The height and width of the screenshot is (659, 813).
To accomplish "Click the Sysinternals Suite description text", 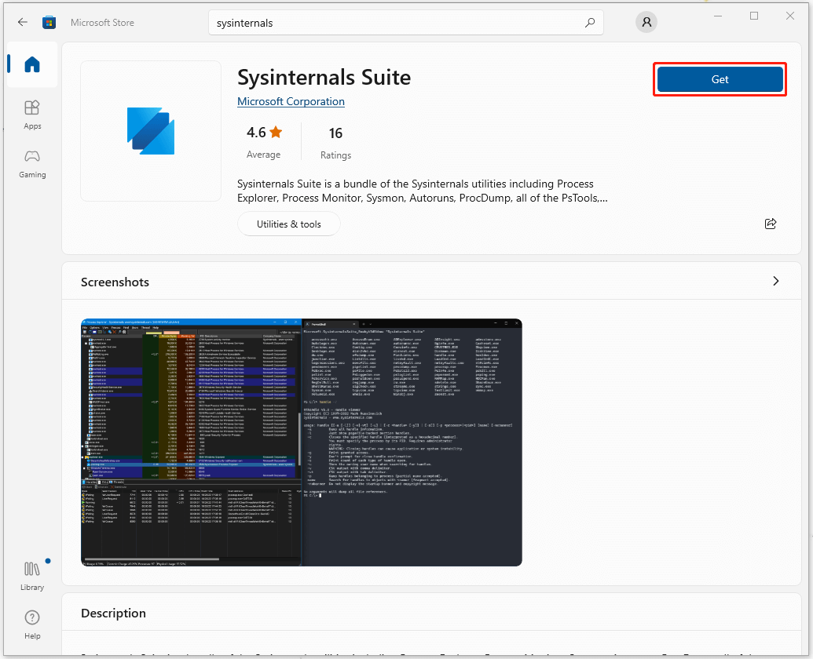I will [422, 191].
